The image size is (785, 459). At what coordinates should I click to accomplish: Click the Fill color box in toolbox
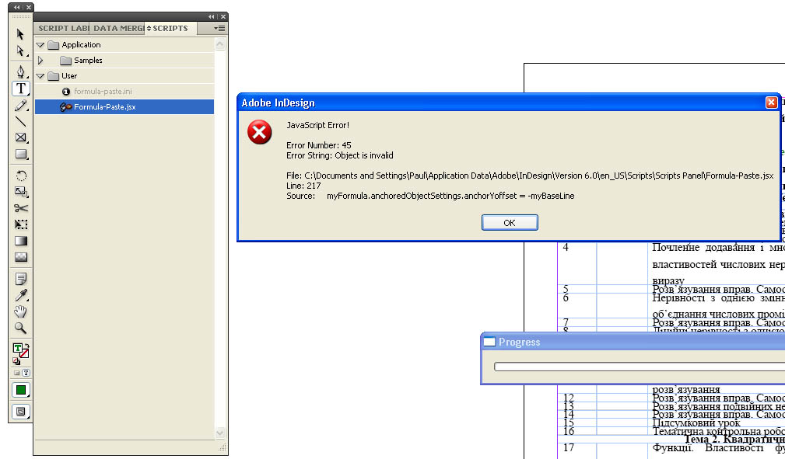(x=17, y=347)
